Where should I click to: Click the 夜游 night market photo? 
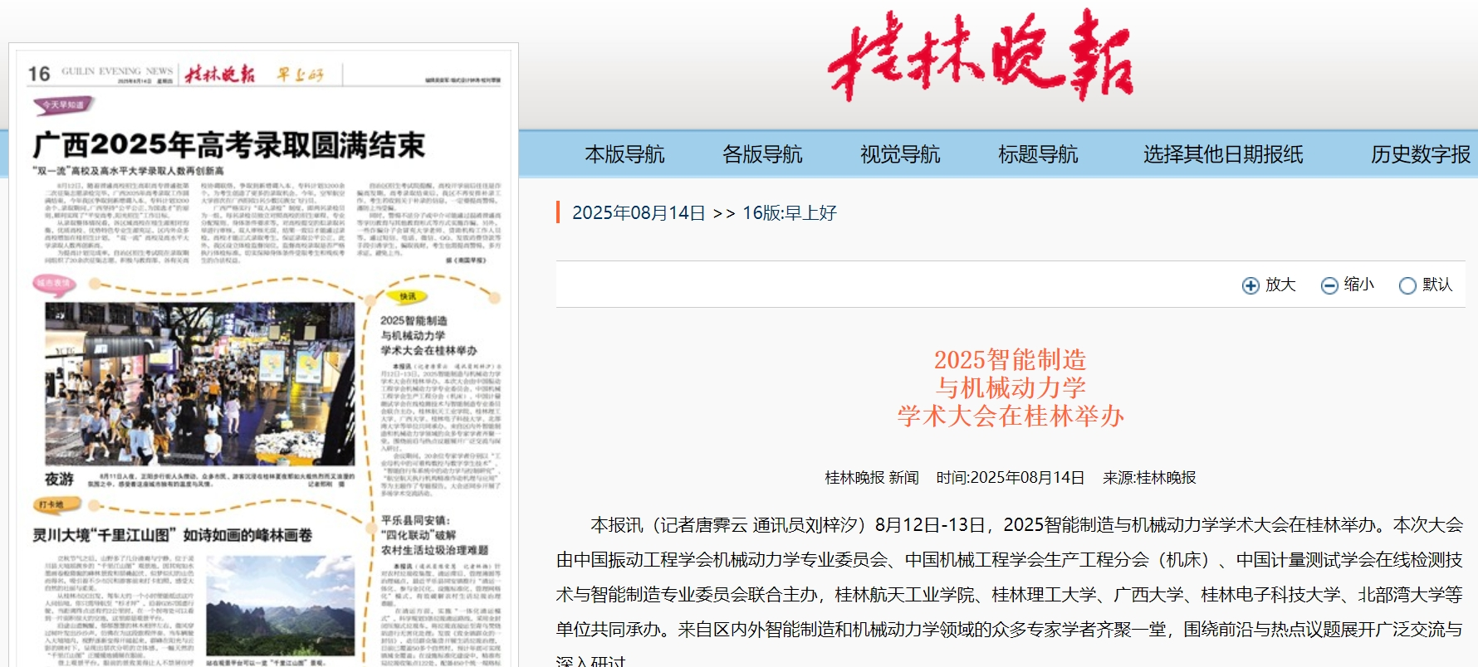point(199,383)
